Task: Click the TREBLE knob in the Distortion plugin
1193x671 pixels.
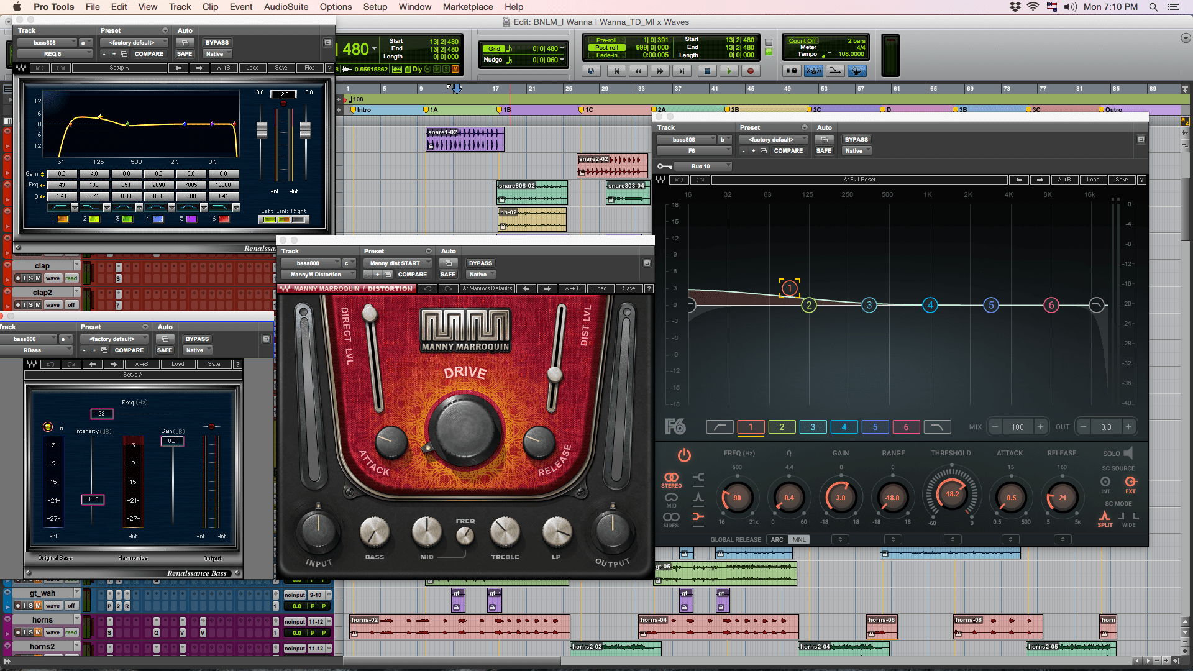Action: point(505,532)
